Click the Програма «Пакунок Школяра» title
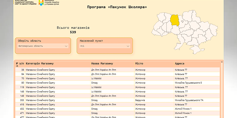This screenshot has height=118, width=237. tap(117, 7)
